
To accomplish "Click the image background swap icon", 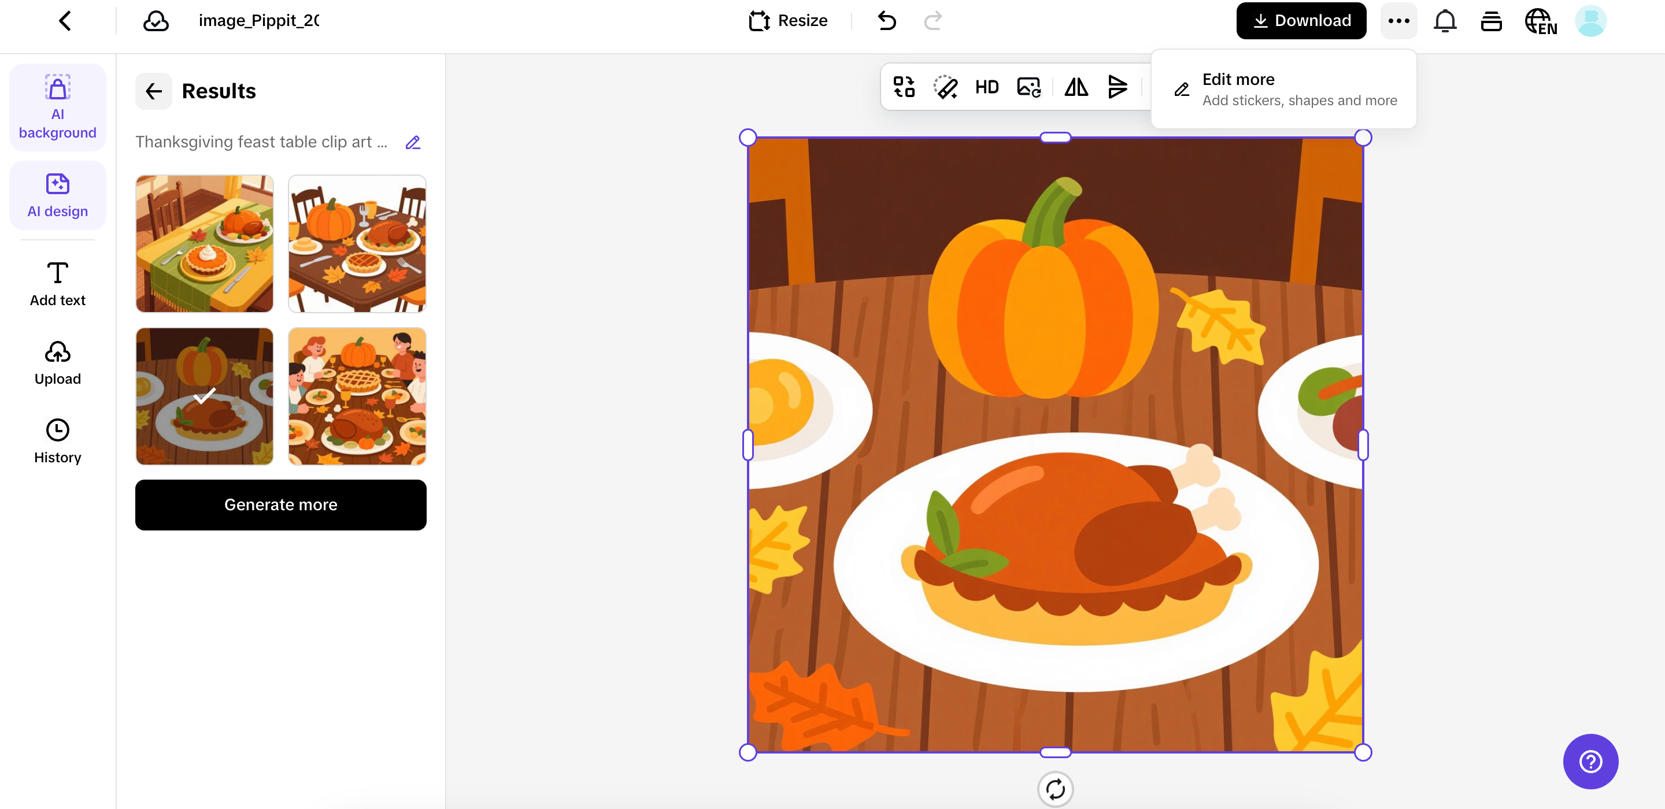I will pos(1028,87).
